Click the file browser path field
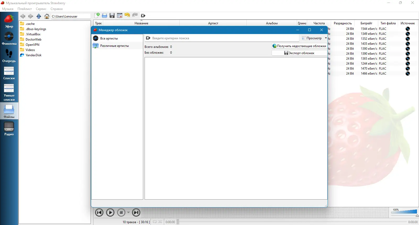 (x=71, y=16)
